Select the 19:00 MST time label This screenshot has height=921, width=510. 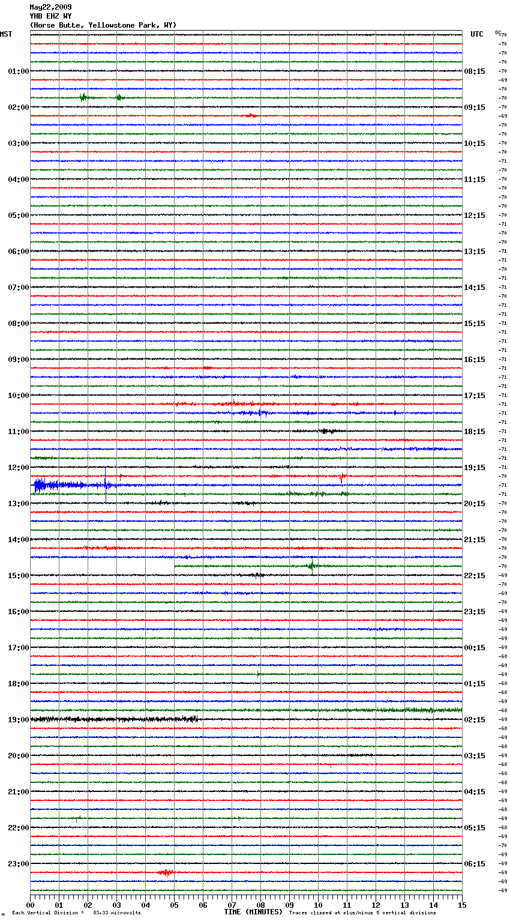click(19, 720)
